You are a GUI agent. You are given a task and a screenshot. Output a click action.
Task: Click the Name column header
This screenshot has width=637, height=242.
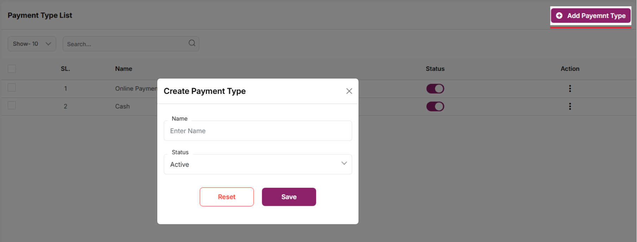click(124, 69)
